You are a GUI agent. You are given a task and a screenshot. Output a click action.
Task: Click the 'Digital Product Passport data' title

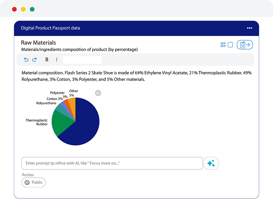(x=50, y=28)
